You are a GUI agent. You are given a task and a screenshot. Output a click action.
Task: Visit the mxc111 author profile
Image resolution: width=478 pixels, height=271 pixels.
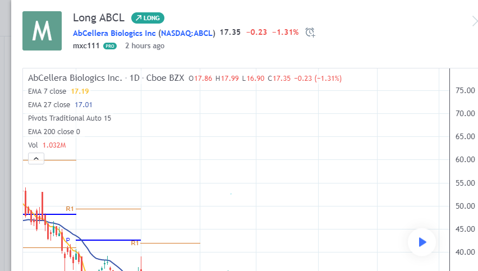(86, 46)
